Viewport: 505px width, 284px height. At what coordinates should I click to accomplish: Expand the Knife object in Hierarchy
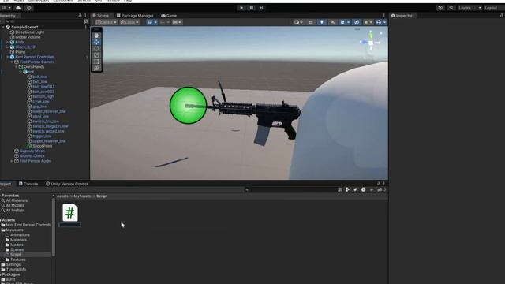tap(8, 42)
